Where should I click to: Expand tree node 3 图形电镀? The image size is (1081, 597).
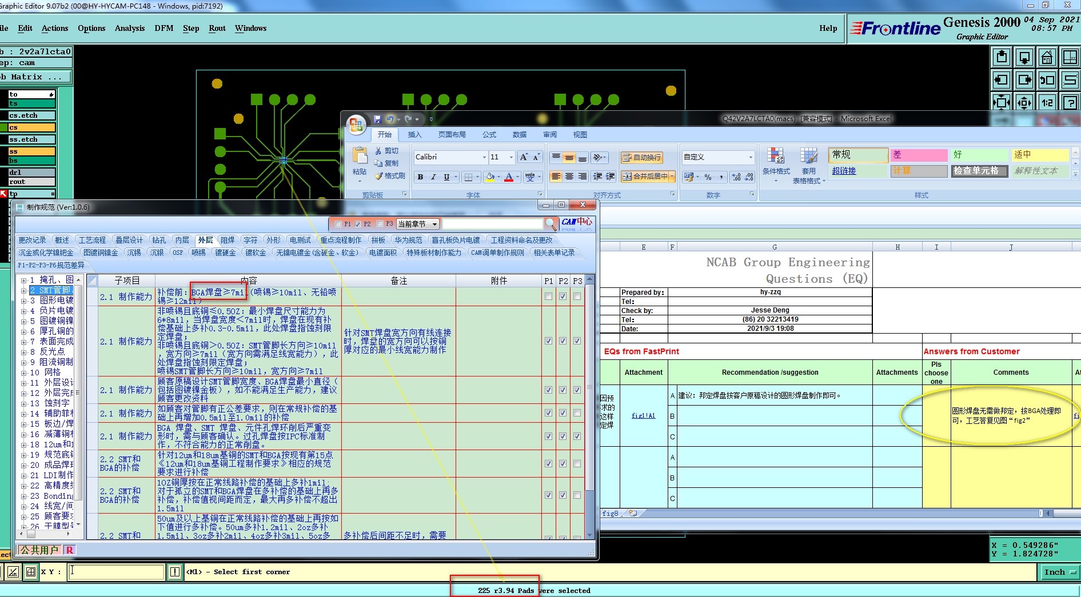tap(24, 300)
